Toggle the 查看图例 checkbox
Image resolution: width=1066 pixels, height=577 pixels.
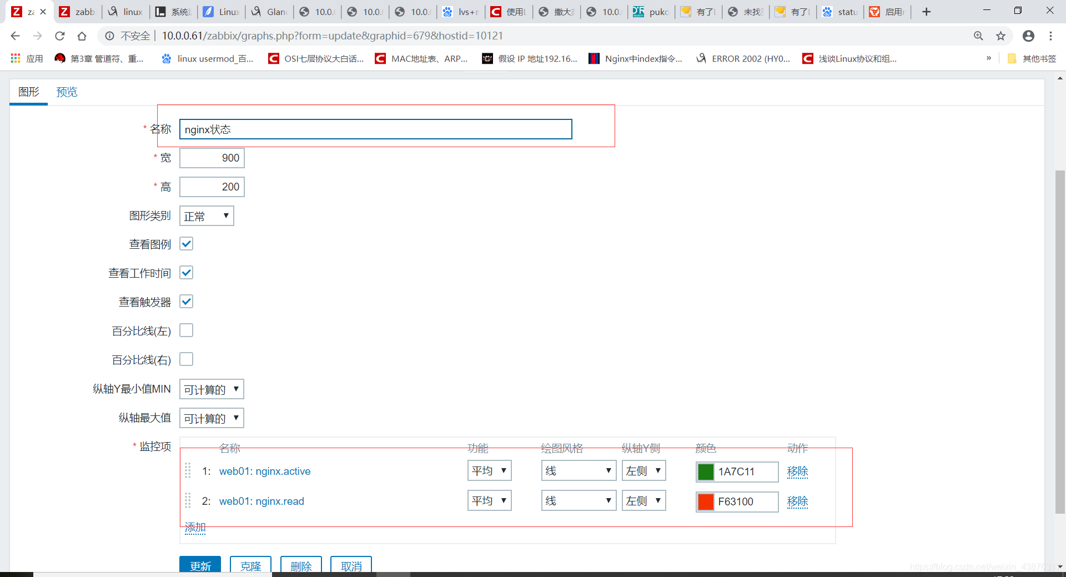coord(187,244)
